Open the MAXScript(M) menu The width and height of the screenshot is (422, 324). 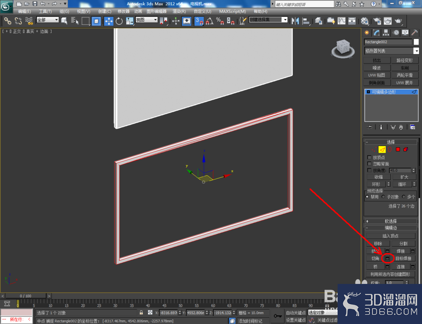pos(232,11)
